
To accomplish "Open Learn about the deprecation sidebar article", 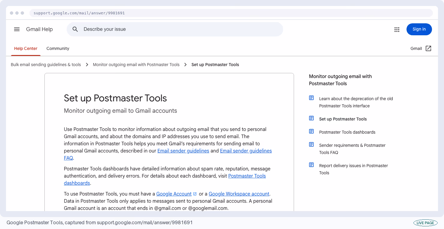I will point(356,102).
